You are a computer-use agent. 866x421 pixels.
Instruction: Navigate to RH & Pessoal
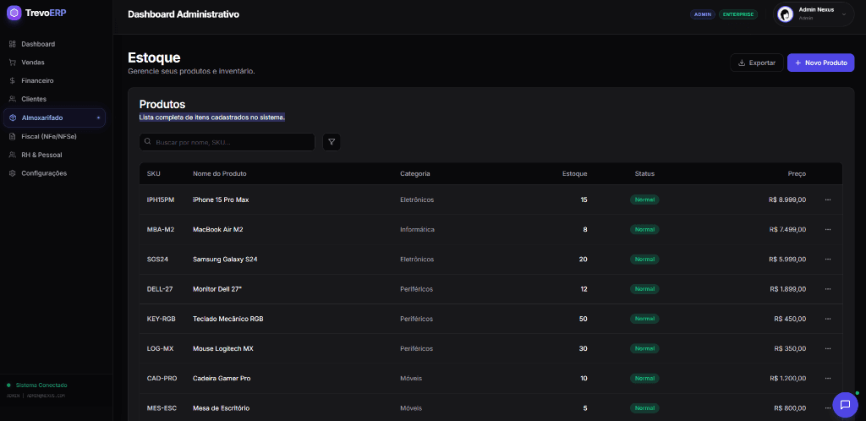pyautogui.click(x=41, y=155)
